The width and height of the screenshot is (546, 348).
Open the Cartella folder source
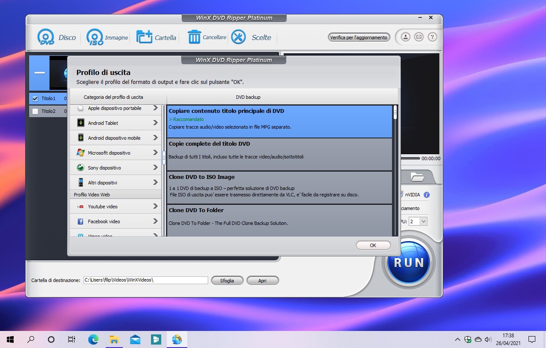pyautogui.click(x=156, y=37)
